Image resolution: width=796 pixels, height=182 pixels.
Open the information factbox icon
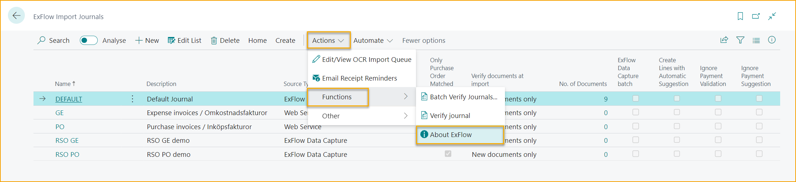pos(772,40)
